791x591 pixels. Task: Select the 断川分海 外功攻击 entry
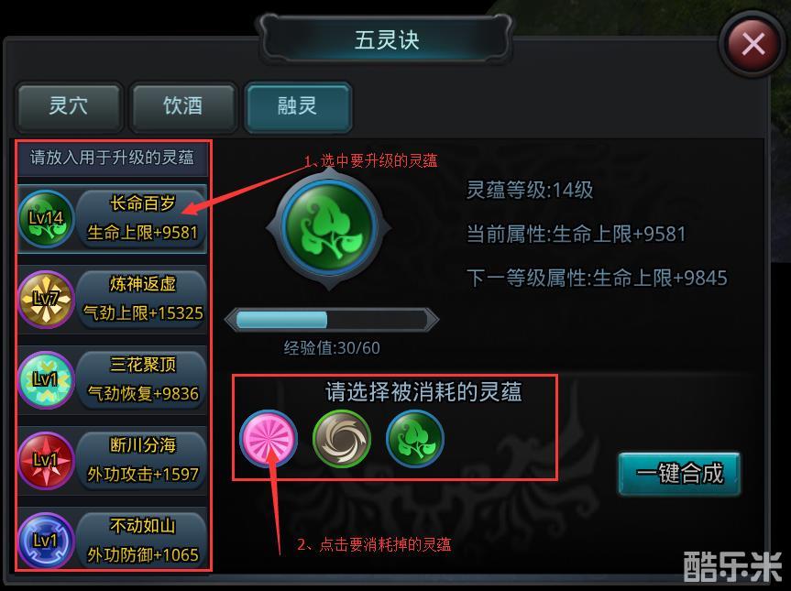141,461
